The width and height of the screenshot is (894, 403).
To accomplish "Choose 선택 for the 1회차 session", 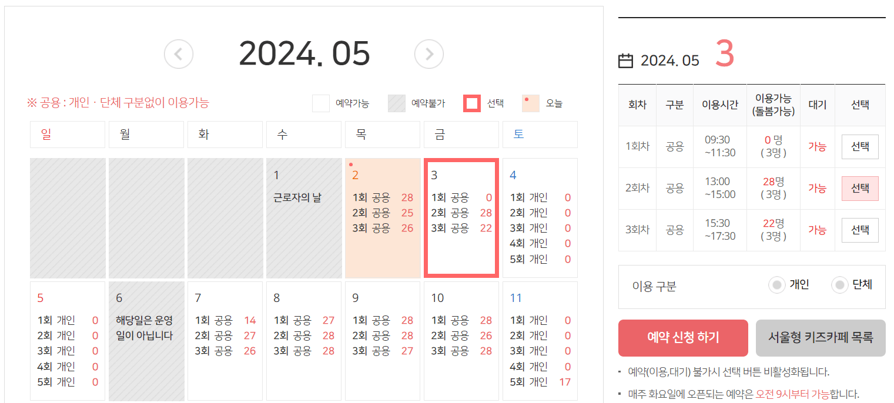I will [x=860, y=146].
